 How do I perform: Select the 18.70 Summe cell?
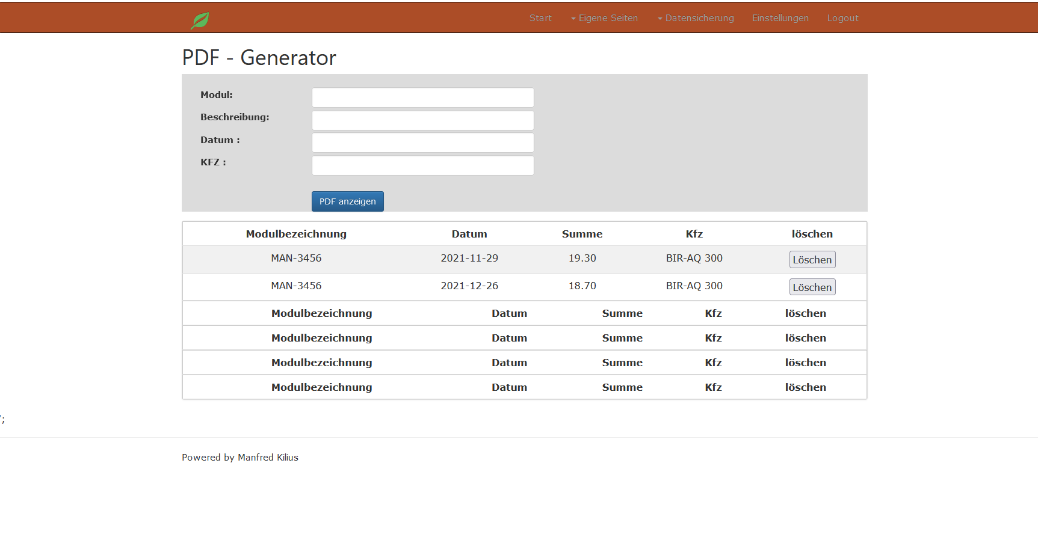point(582,286)
